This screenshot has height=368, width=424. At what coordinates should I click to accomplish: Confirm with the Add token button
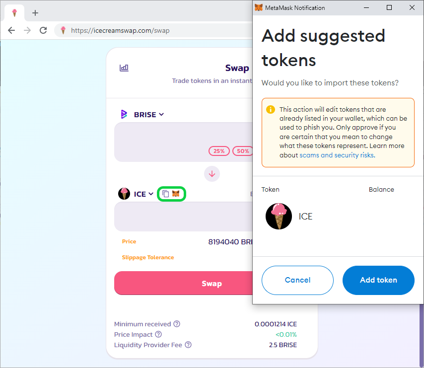[x=378, y=280]
